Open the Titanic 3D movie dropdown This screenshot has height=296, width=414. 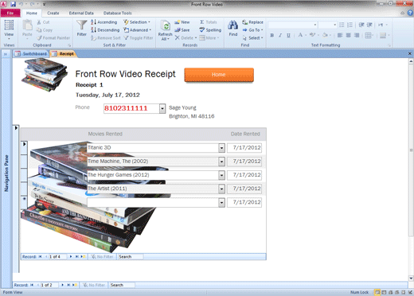coord(221,148)
